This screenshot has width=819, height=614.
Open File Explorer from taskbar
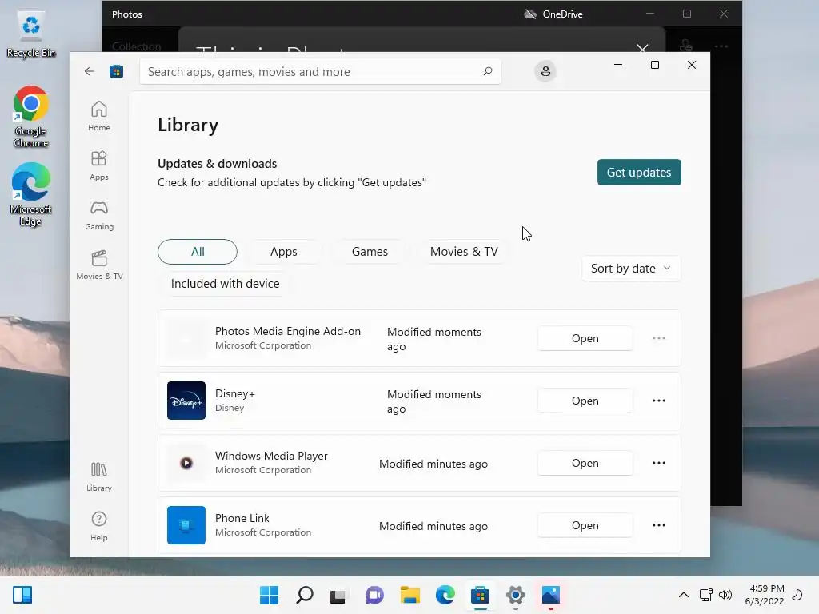pyautogui.click(x=410, y=595)
